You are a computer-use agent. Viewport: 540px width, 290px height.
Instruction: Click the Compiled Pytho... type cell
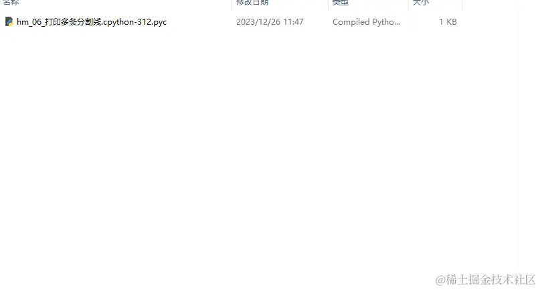[366, 22]
